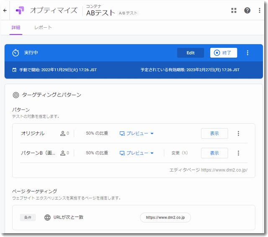This screenshot has width=268, height=237.
Task: Open the プレビュー dropdown for オリジナル
Action: pyautogui.click(x=137, y=133)
